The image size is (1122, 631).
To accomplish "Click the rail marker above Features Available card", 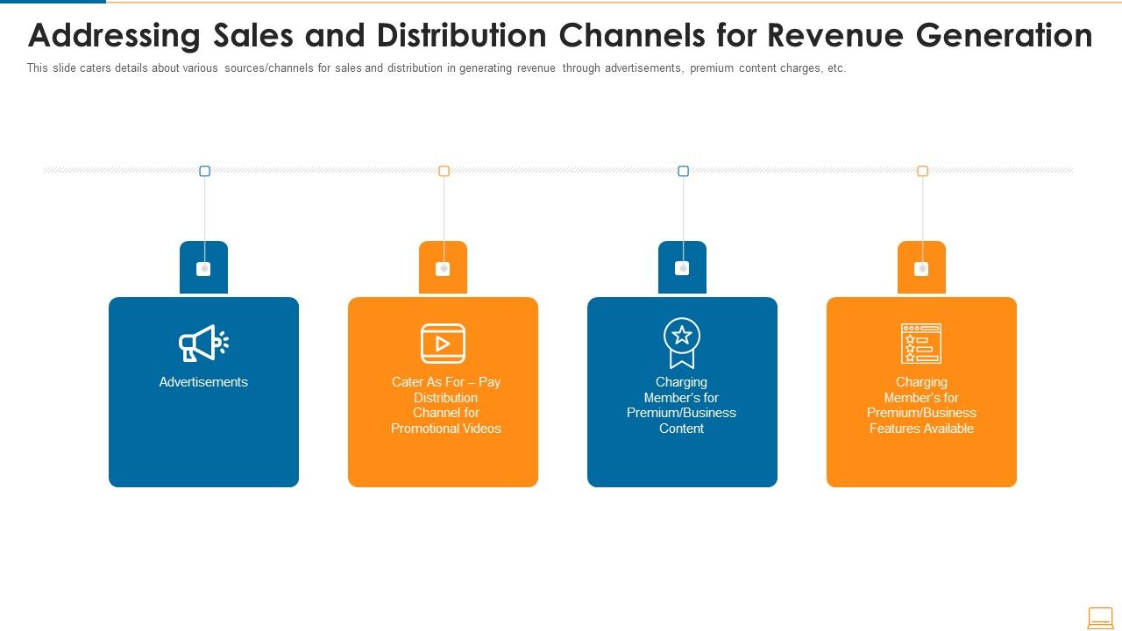I will click(922, 171).
